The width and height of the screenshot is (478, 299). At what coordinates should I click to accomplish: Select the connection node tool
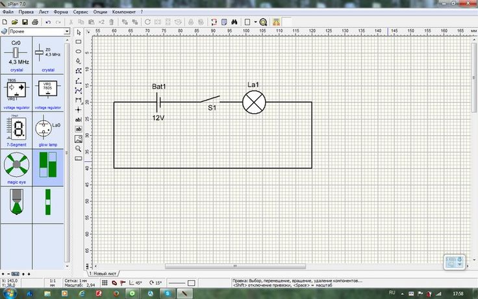coord(79,110)
